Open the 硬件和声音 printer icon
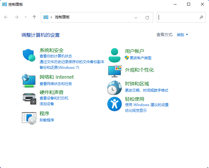This screenshot has width=209, height=168. [x=29, y=99]
